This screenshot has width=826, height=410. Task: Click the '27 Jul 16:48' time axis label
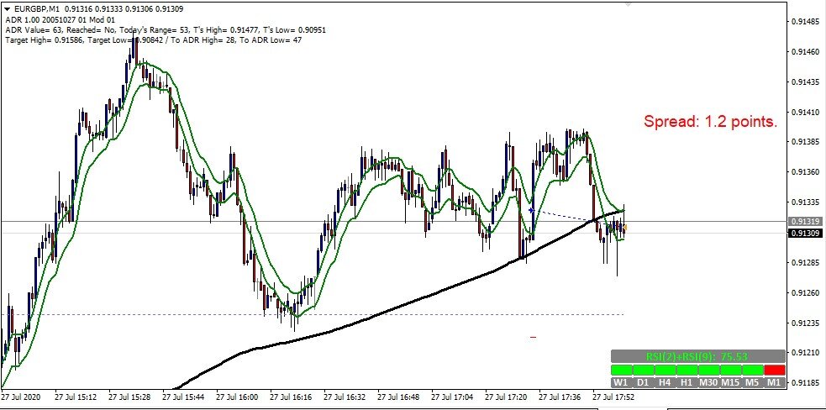coord(397,397)
